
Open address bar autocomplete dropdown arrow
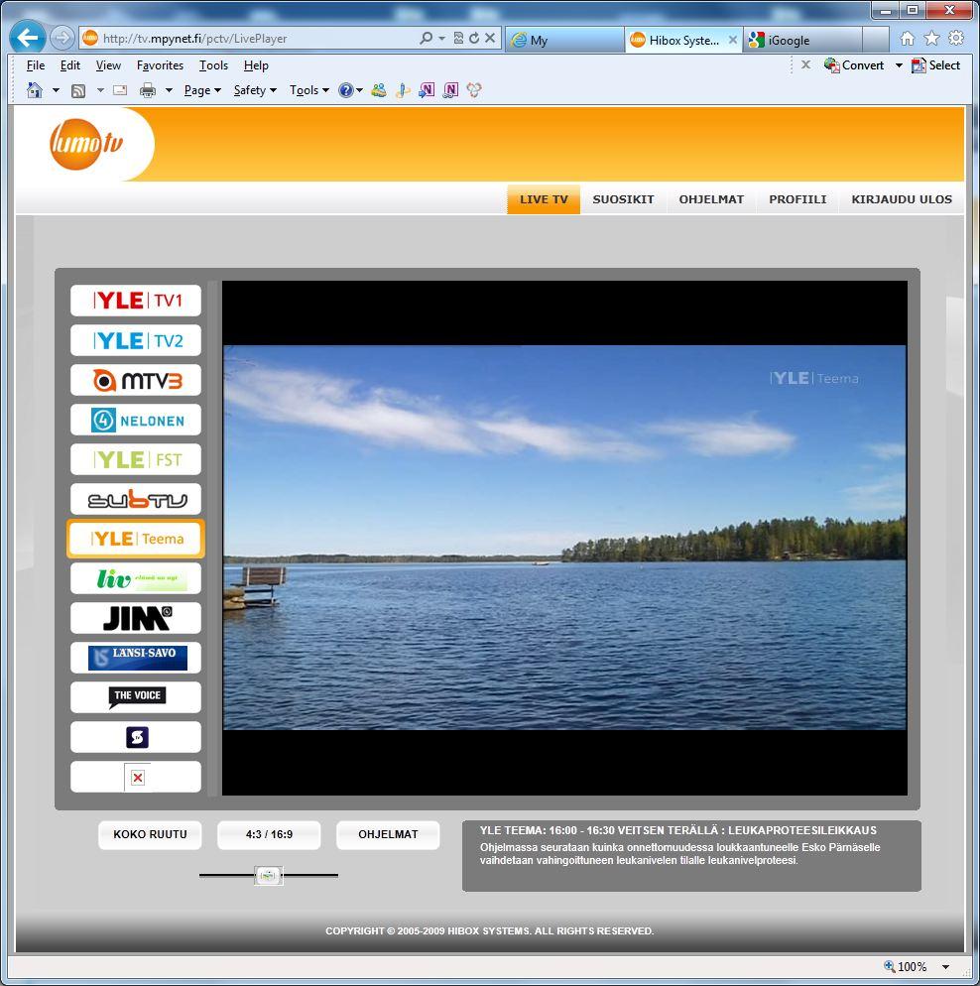coord(442,39)
